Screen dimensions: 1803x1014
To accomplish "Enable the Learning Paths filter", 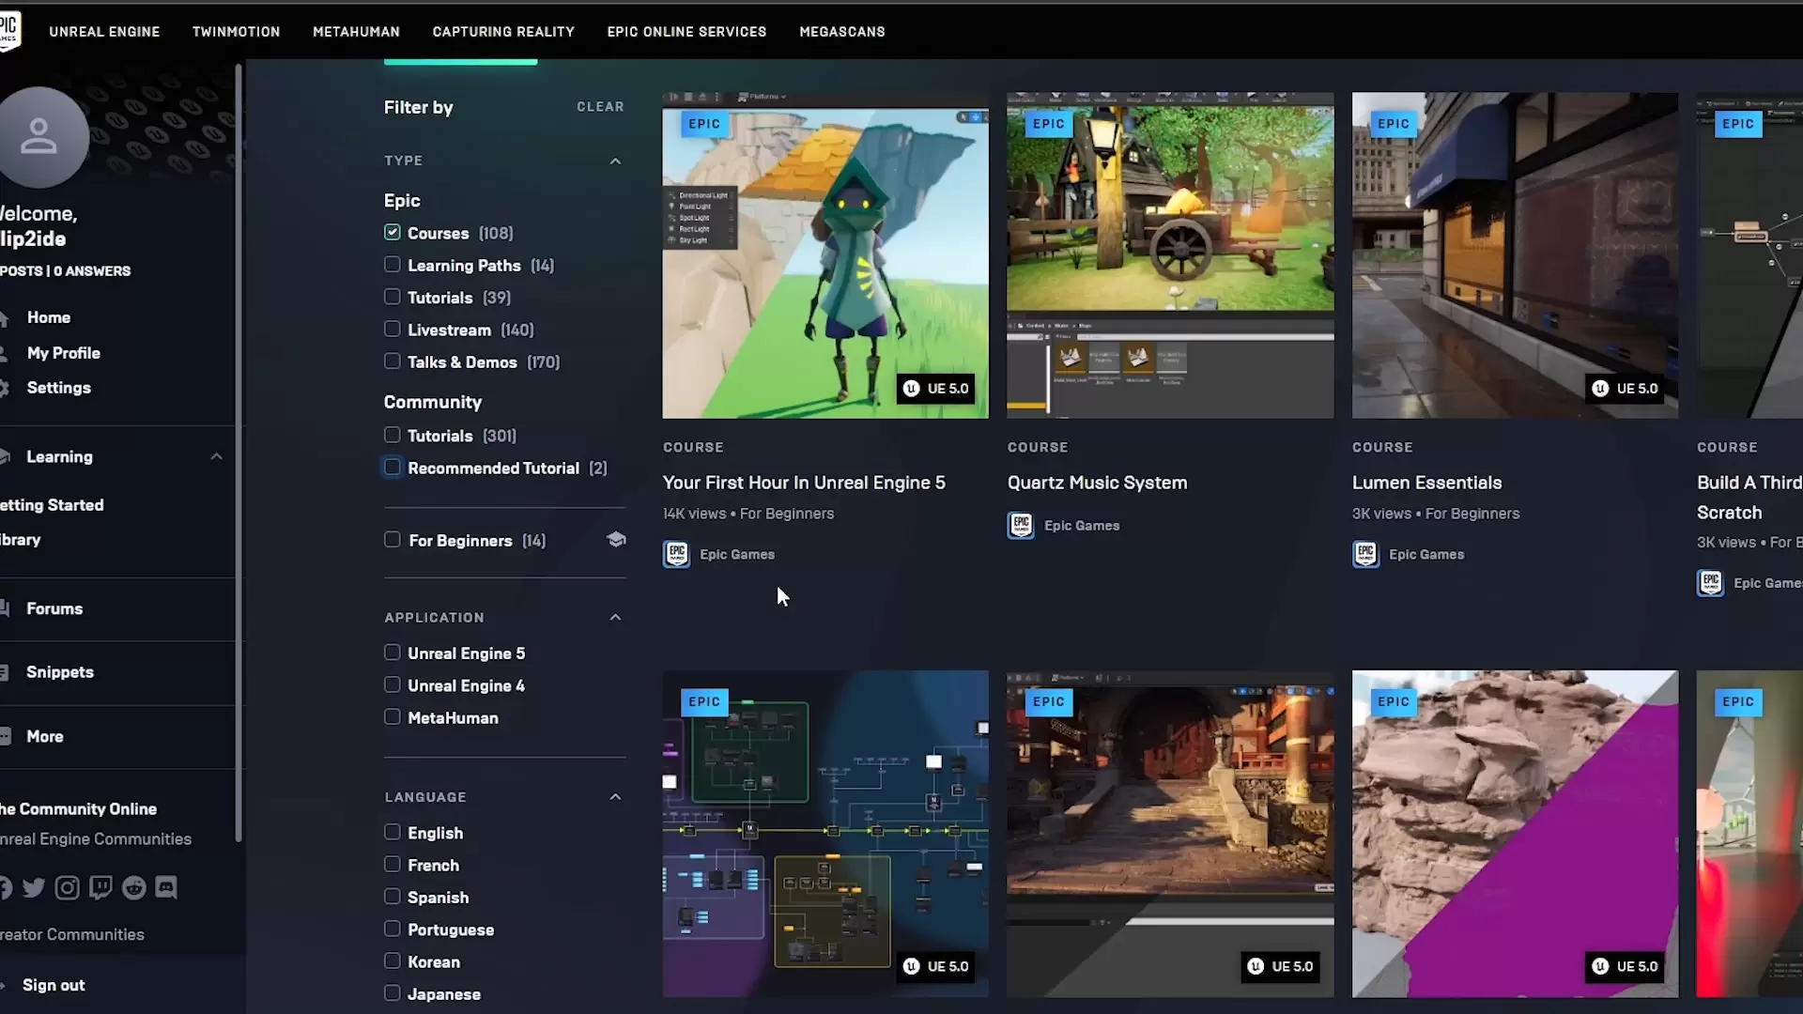I will point(393,265).
